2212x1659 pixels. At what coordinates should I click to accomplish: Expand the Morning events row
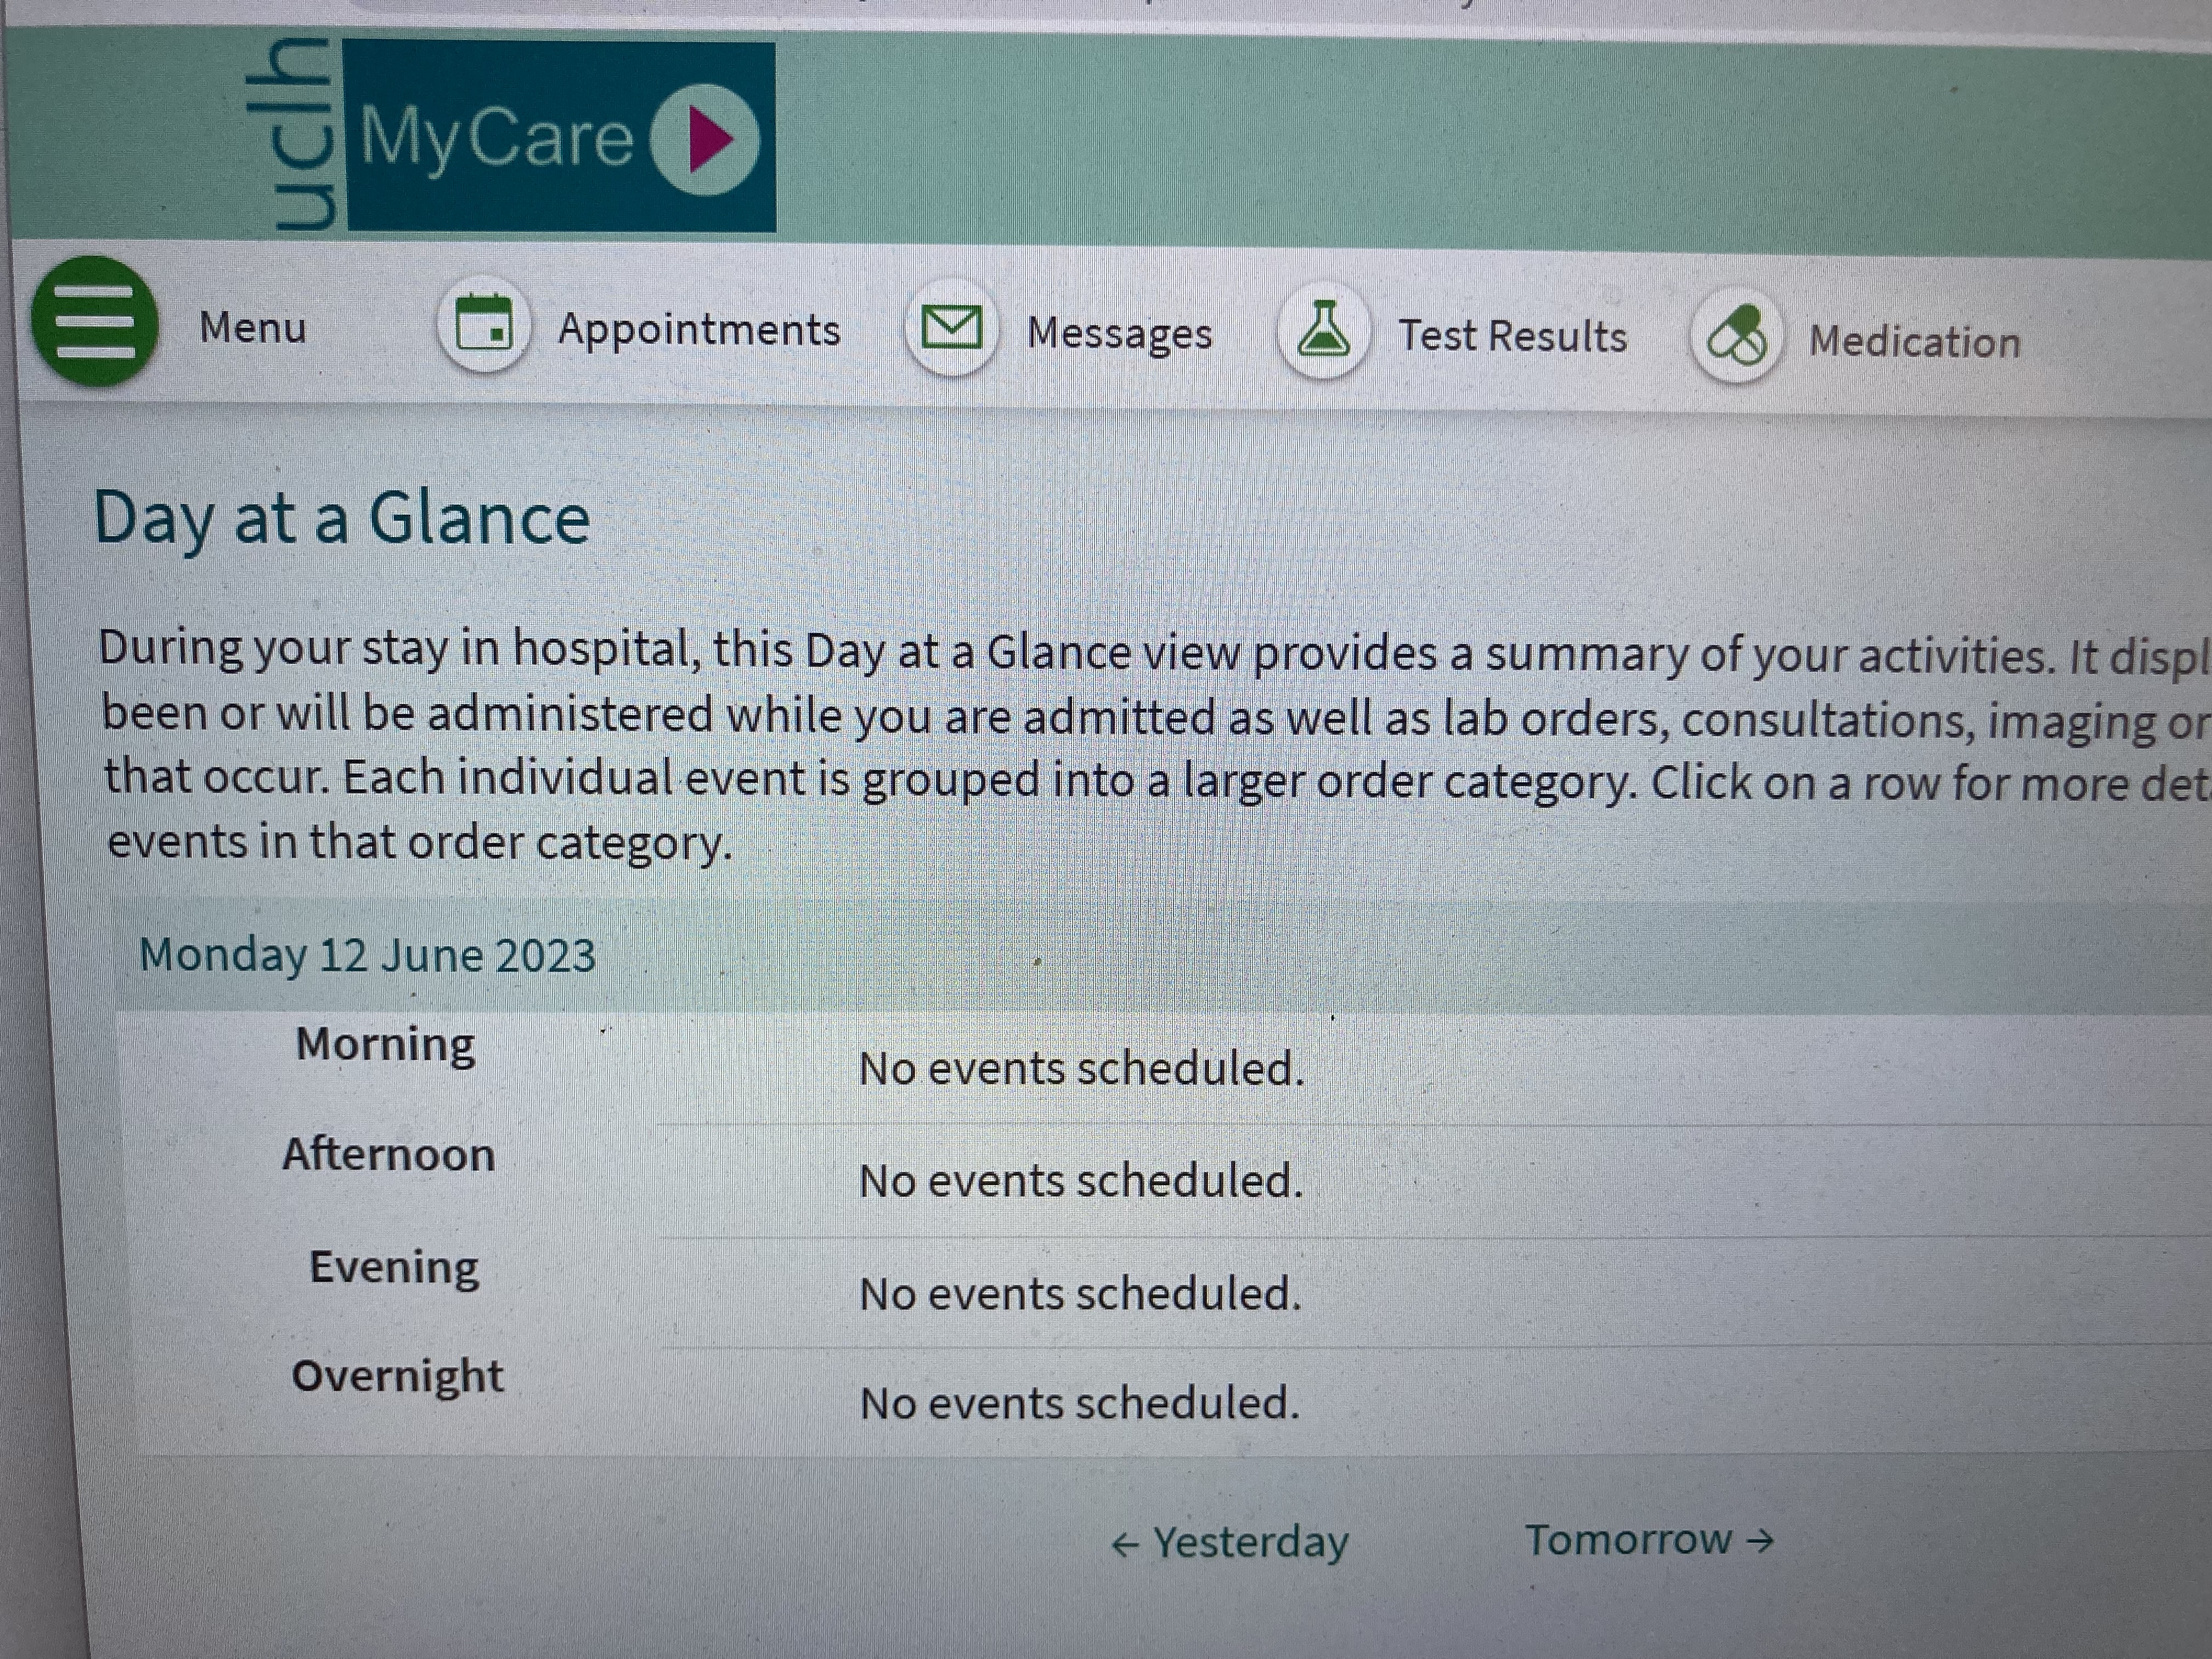(1081, 1068)
